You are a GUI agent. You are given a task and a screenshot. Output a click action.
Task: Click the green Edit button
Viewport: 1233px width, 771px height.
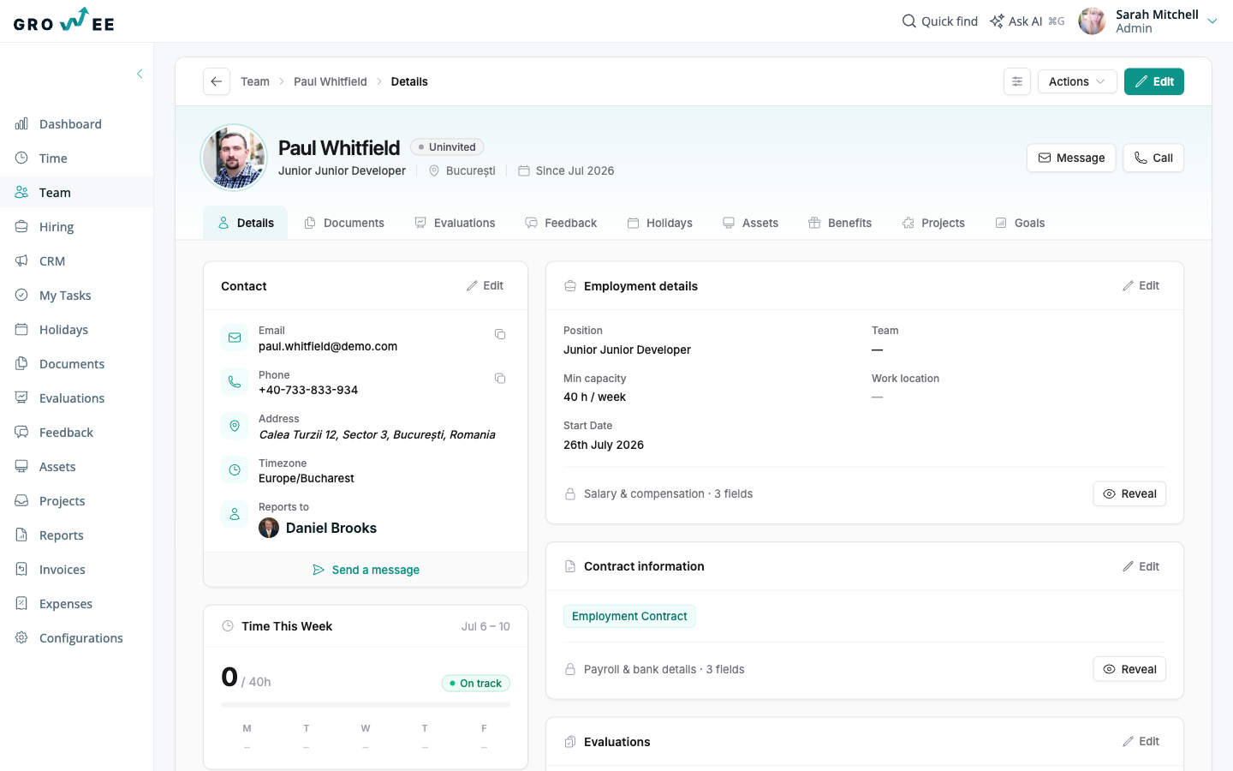tap(1154, 81)
